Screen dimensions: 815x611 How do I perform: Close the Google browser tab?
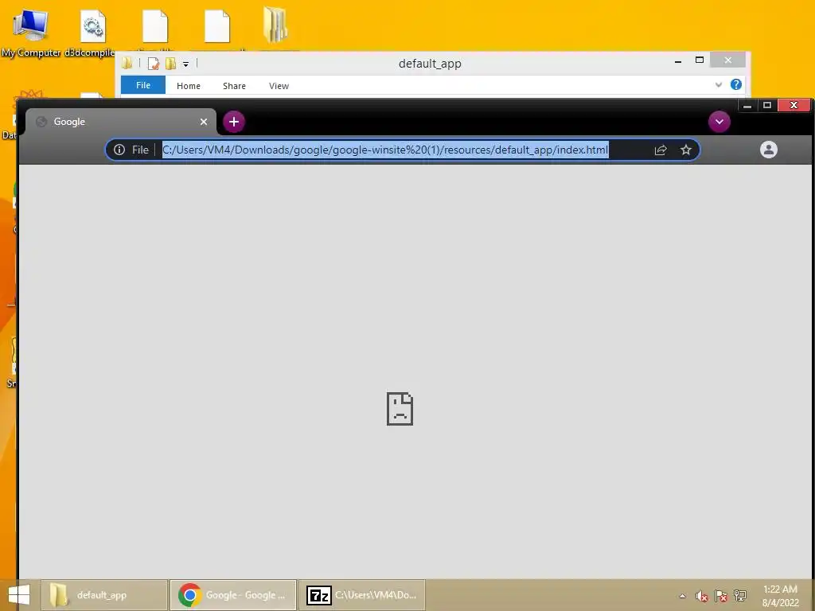[x=204, y=122]
